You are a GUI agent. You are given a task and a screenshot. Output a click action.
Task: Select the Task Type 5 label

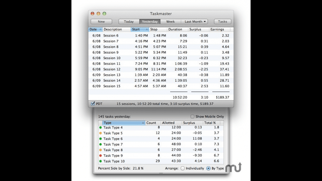point(113,133)
